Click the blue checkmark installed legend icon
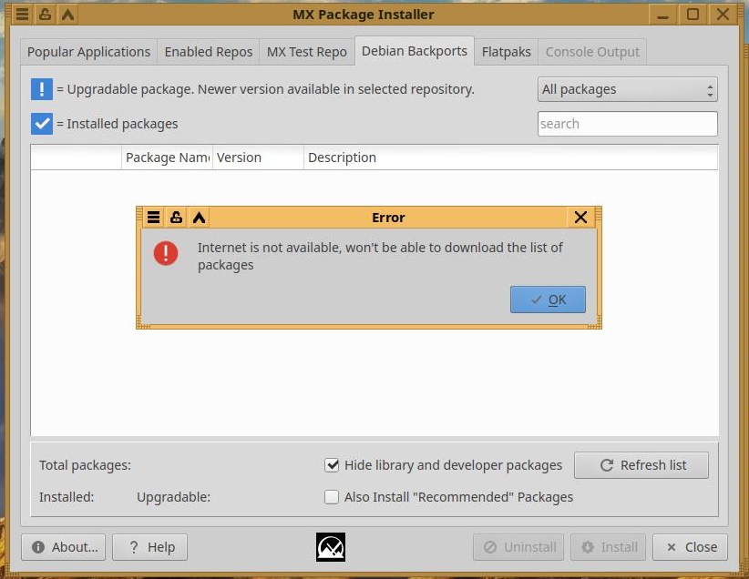This screenshot has width=749, height=579. [42, 124]
